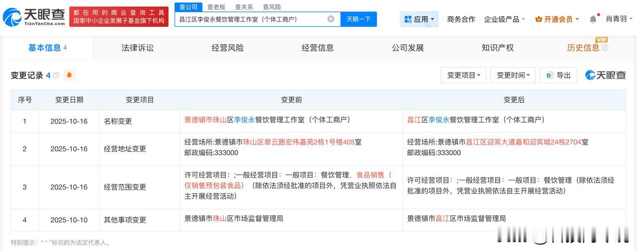This screenshot has width=637, height=251.
Task: Open the 经营风险 tab
Action: pyautogui.click(x=228, y=48)
